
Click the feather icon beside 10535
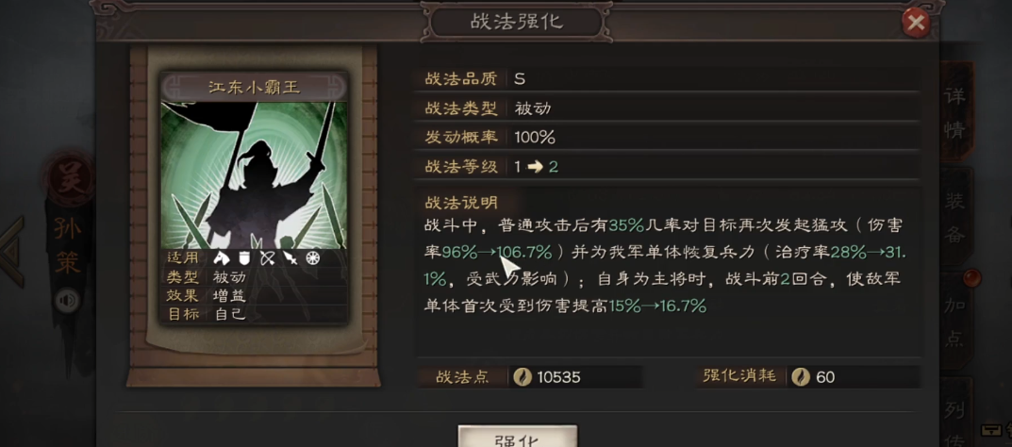tap(523, 376)
